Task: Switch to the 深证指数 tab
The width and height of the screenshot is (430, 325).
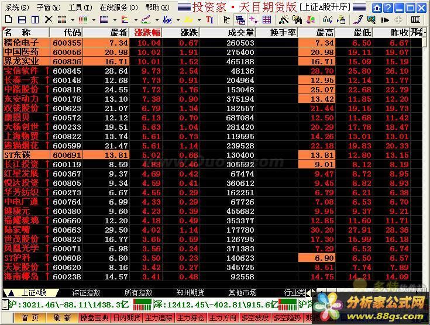Action: click(x=86, y=293)
